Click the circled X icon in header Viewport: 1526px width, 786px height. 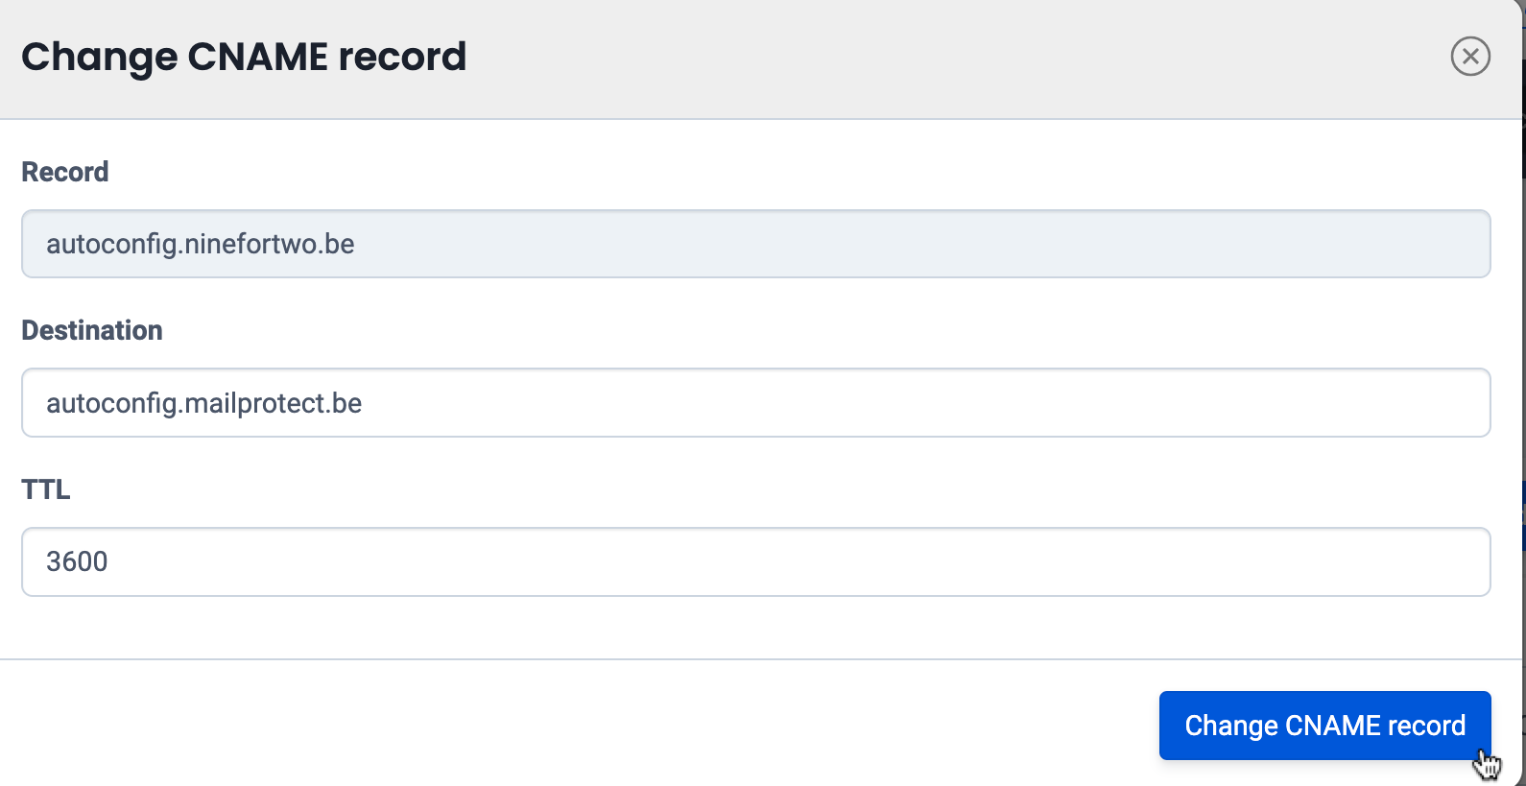tap(1469, 56)
